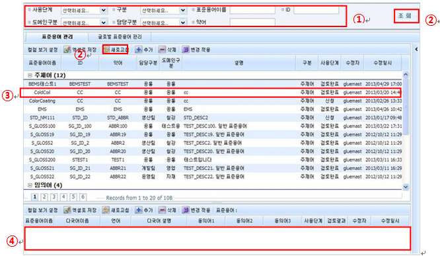Open the 구분 filter dropdown
The height and width of the screenshot is (256, 440).
183,11
